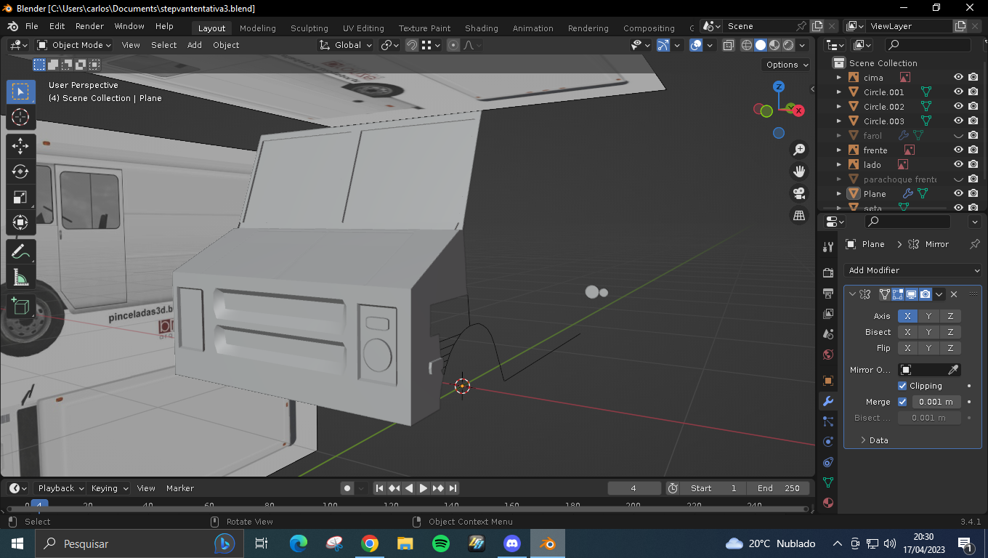Enable Y axis in Mirror Axis row
The width and height of the screenshot is (988, 558).
(x=928, y=316)
